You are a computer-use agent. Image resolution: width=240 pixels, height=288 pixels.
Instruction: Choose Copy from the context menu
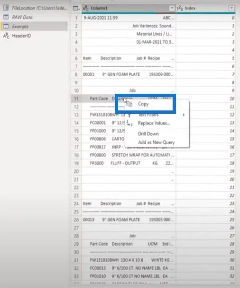coord(157,104)
